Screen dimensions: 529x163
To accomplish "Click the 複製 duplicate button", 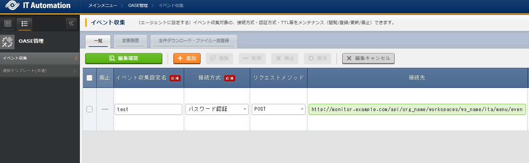I will point(219,58).
